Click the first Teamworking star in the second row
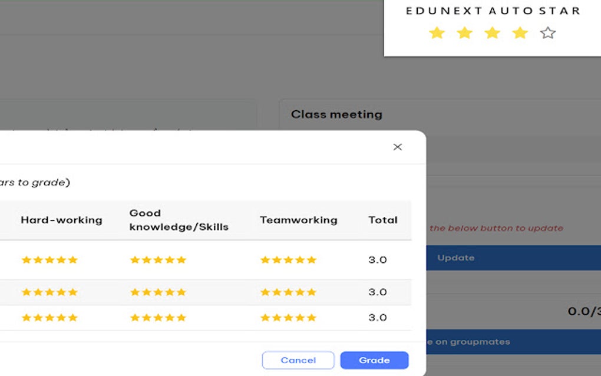This screenshot has width=601, height=376. pos(264,291)
